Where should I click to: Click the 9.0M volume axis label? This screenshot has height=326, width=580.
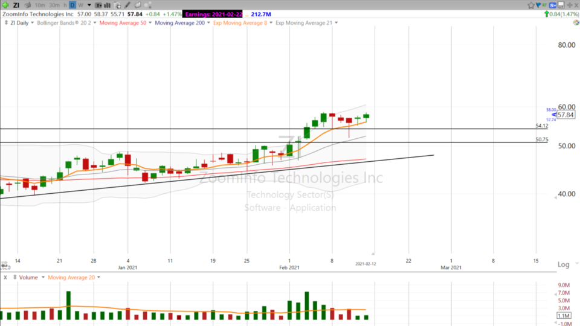coord(564,285)
